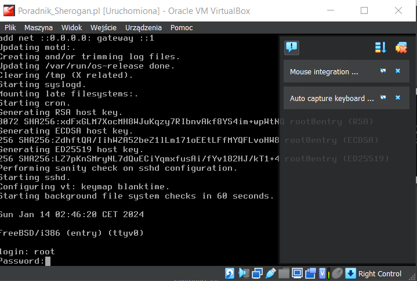Open the Widok menu
The width and height of the screenshot is (417, 281).
click(71, 27)
